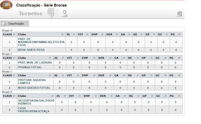Open club PITANGA FUTSAL

30,67
